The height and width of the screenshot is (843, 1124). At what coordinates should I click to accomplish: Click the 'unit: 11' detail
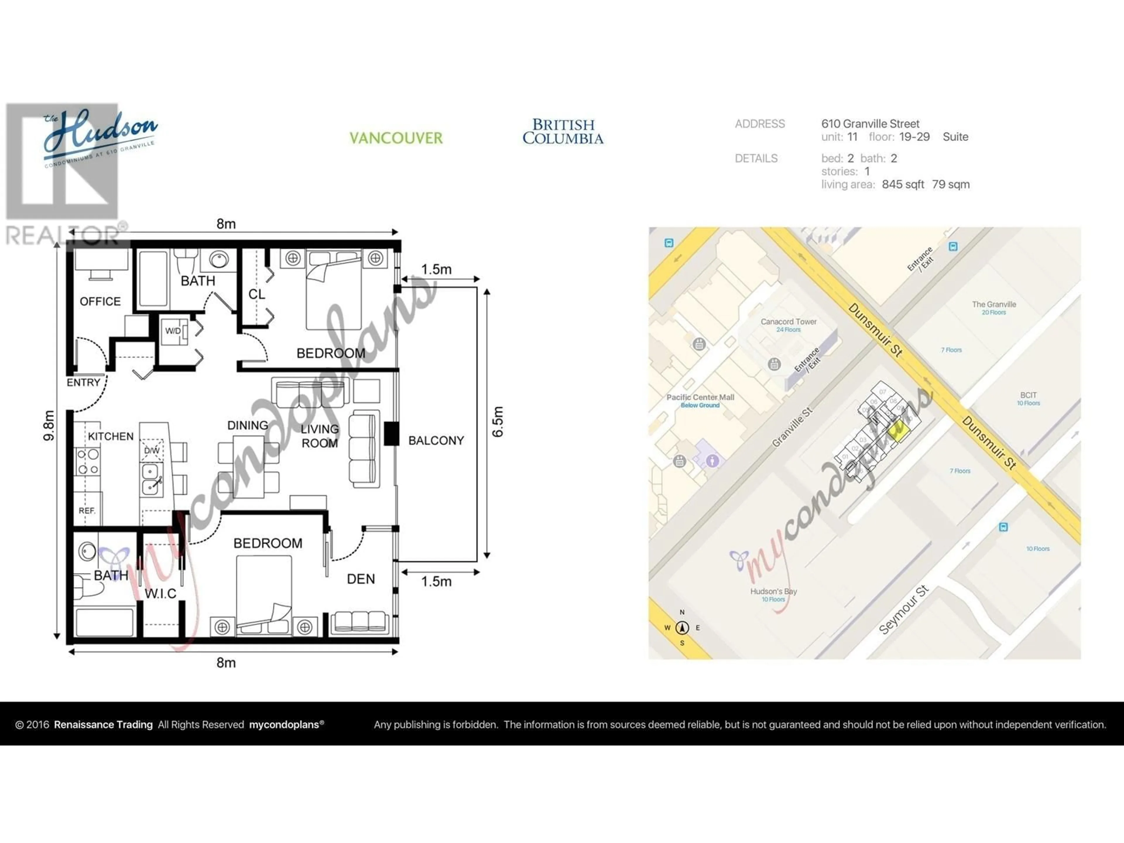(839, 137)
